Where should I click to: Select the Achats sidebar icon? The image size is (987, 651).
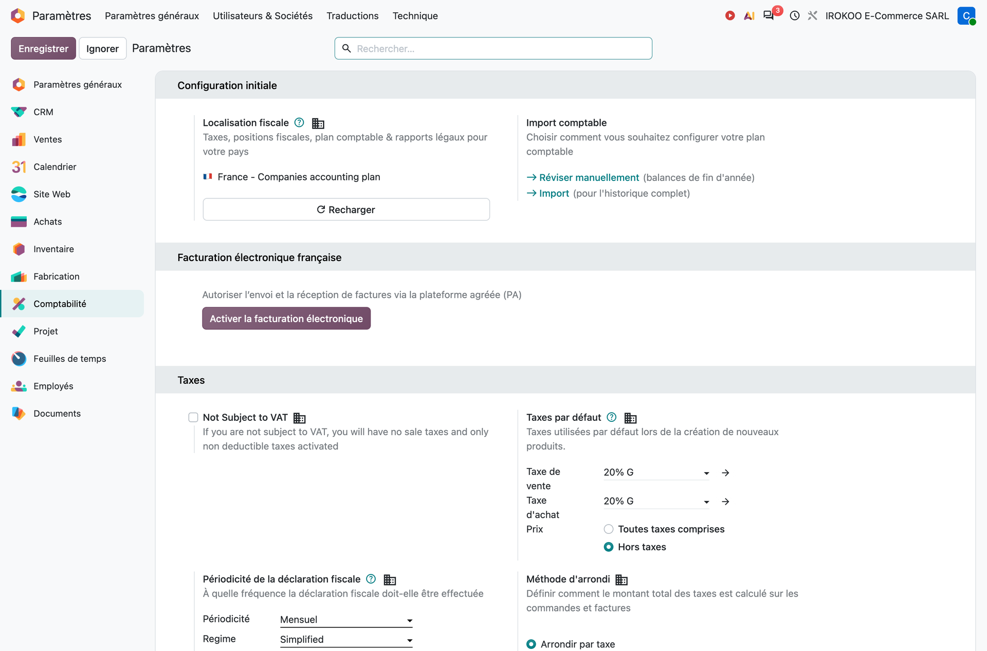(19, 221)
